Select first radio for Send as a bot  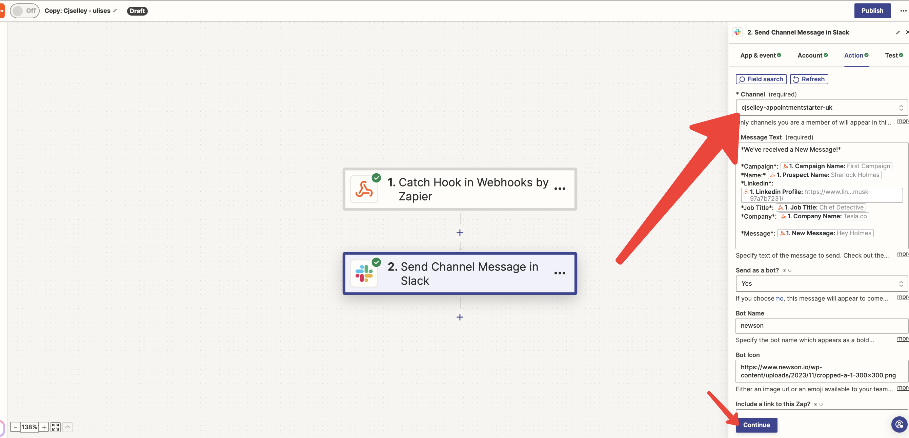click(784, 270)
